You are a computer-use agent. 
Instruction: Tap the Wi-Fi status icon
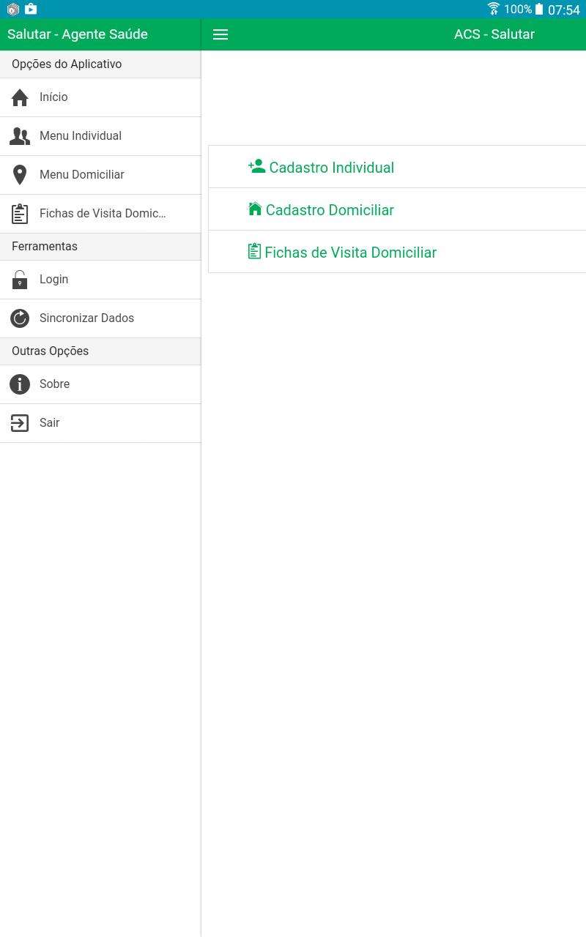(494, 9)
